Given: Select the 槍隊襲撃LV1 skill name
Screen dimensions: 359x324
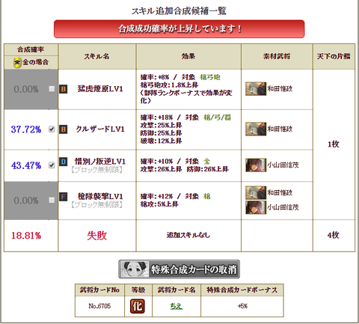Looking at the screenshot, I should [x=100, y=197].
